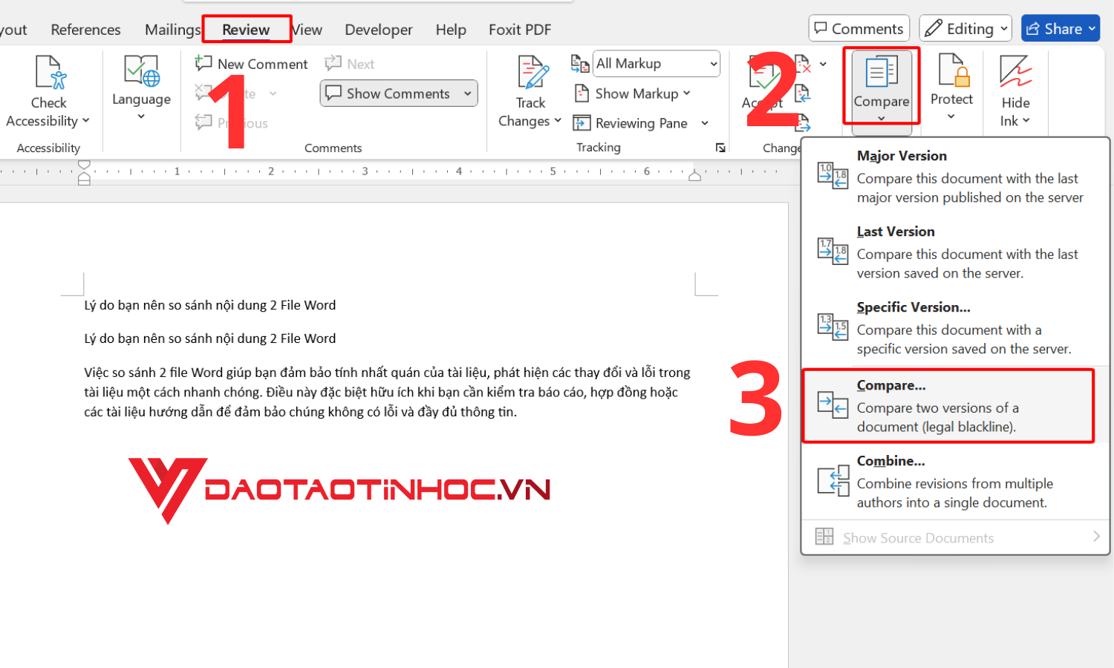This screenshot has height=668, width=1114.
Task: Switch to the Review tab
Action: [246, 29]
